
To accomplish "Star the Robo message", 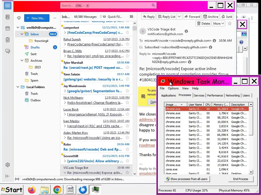I will tap(127, 149).
